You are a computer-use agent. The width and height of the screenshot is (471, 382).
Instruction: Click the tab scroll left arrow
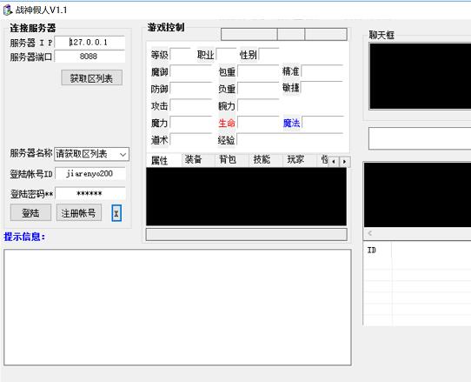(x=334, y=162)
